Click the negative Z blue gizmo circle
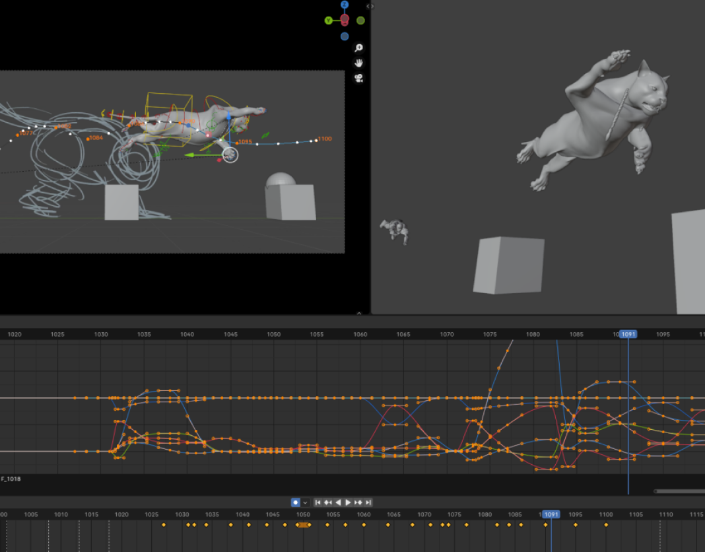Viewport: 705px width, 552px height. 345,36
